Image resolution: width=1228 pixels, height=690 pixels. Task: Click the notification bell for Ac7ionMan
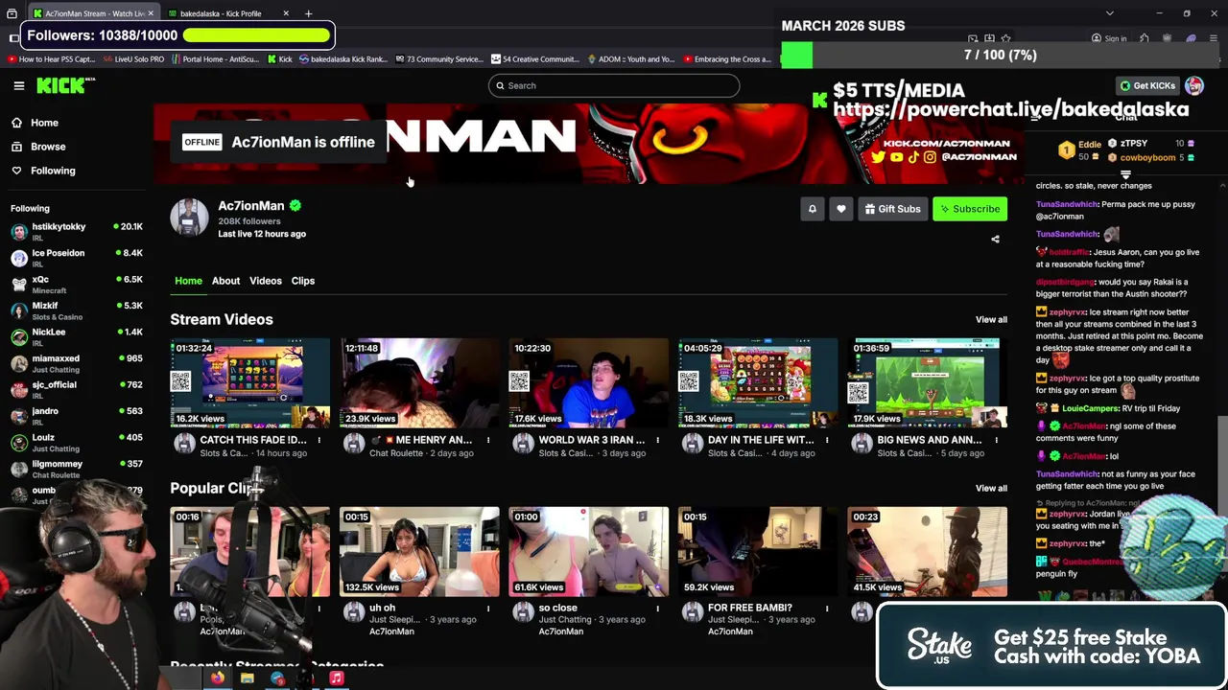pyautogui.click(x=812, y=209)
